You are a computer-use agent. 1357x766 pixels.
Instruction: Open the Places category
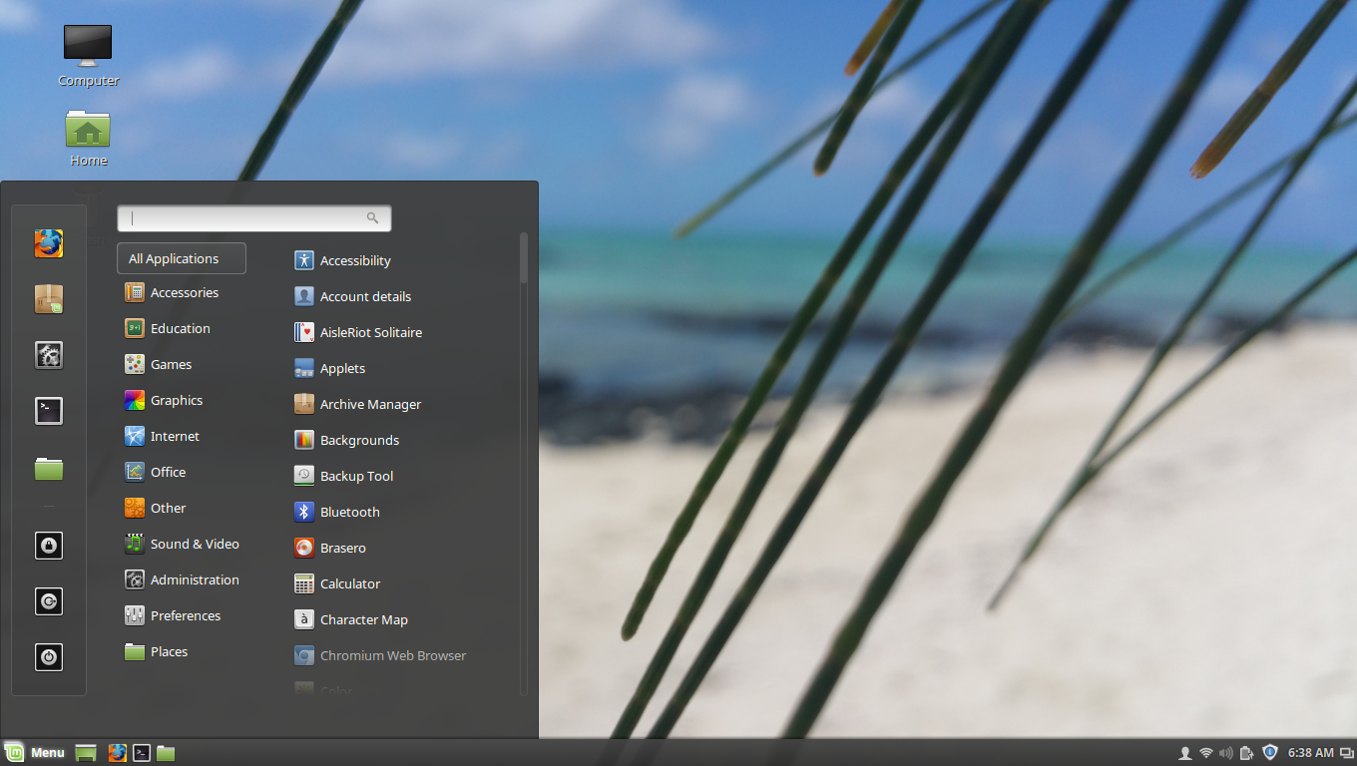(167, 651)
